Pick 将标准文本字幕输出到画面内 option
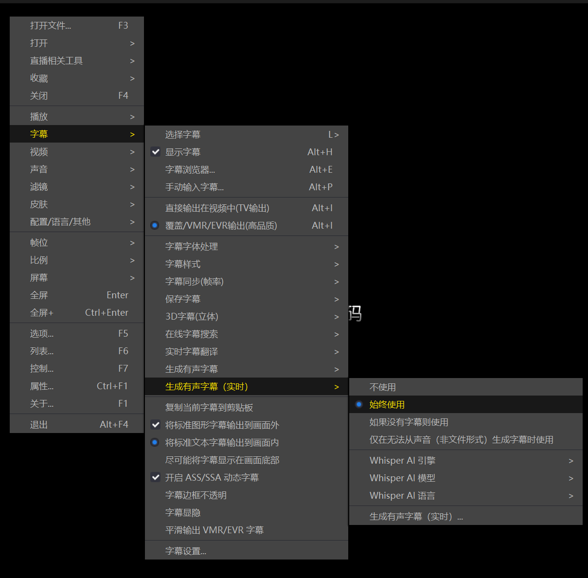Screen dimensions: 588x578 [x=222, y=443]
